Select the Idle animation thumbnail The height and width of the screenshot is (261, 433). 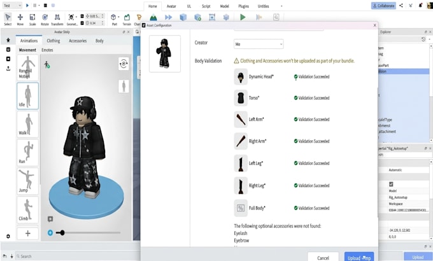pos(27,96)
